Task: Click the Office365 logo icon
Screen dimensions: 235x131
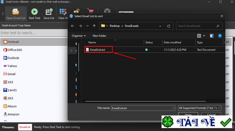Action: [5, 50]
